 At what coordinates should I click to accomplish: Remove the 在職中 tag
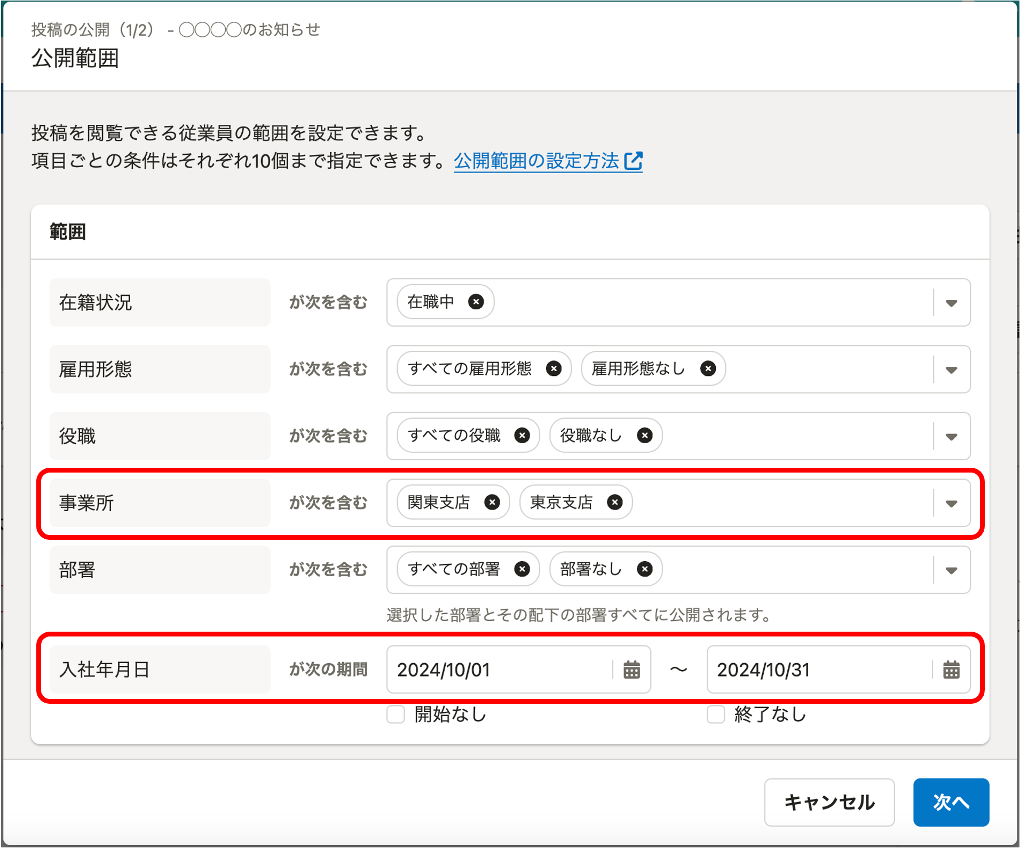(476, 302)
